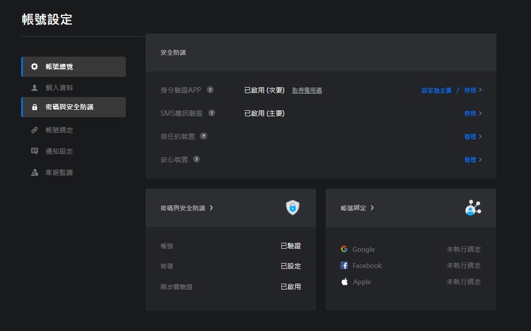Click the help icon next to 安心裝置
The image size is (531, 331).
(x=196, y=159)
